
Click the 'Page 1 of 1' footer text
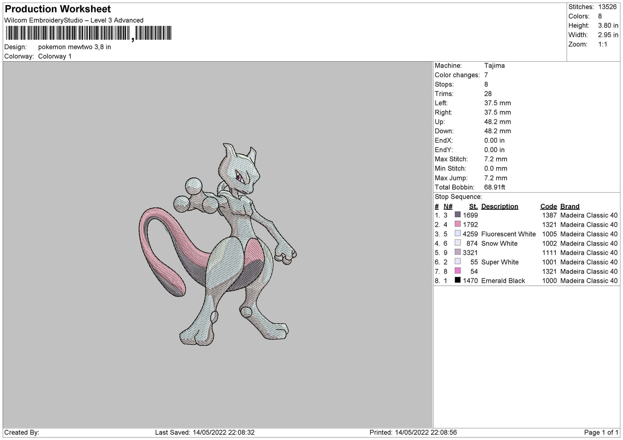601,432
